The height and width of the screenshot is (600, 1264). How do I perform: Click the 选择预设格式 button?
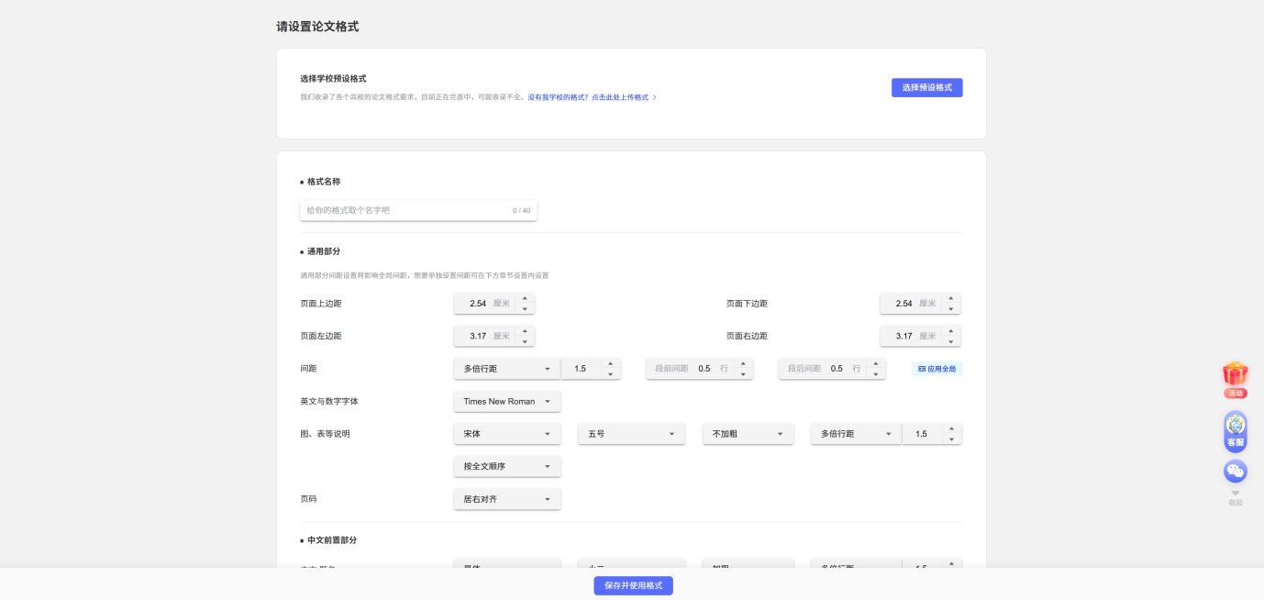926,88
